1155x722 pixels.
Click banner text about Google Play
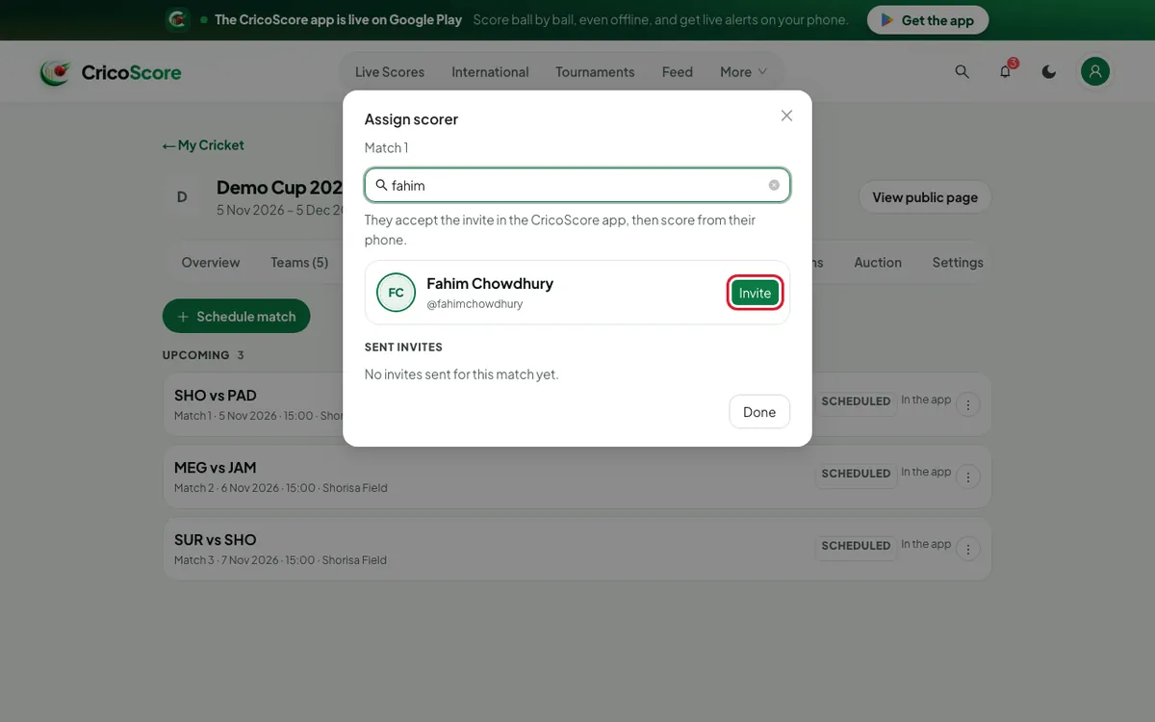[338, 20]
